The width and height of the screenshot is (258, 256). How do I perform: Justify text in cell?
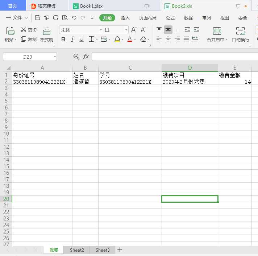186,39
